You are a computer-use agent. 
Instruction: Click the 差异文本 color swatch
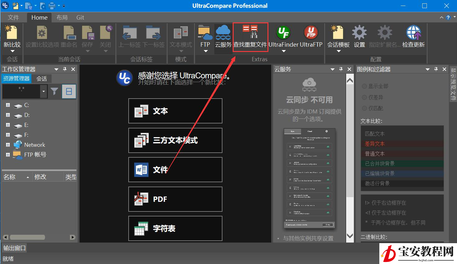click(402, 144)
